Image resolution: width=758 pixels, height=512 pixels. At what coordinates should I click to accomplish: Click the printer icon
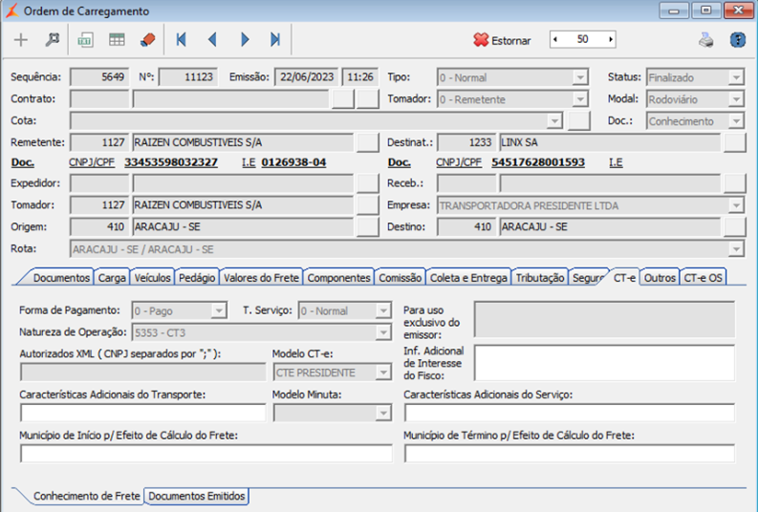click(x=706, y=40)
